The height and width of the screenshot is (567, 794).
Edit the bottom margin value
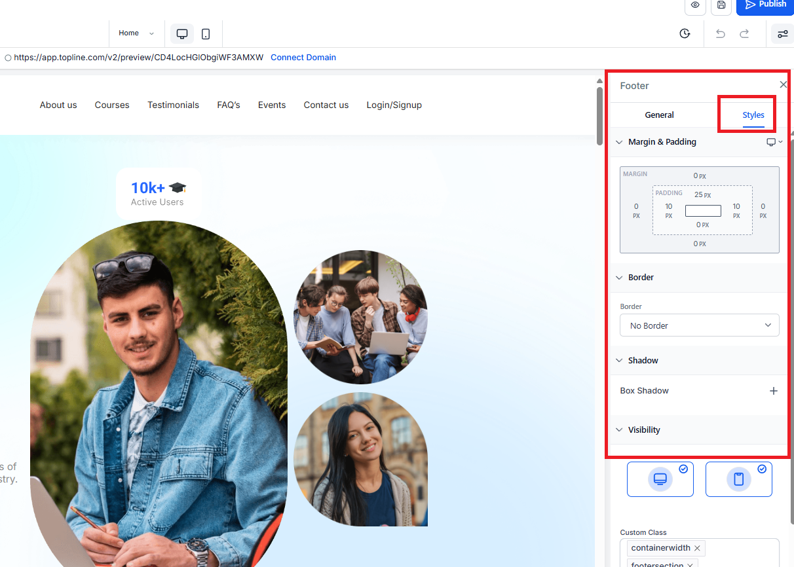coord(700,244)
